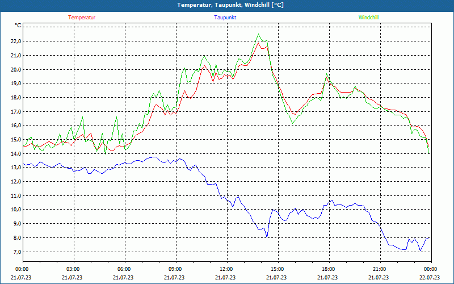Viewport: 454px width, 284px height.
Task: Click the 15,0 y-axis value
Action: pos(16,139)
